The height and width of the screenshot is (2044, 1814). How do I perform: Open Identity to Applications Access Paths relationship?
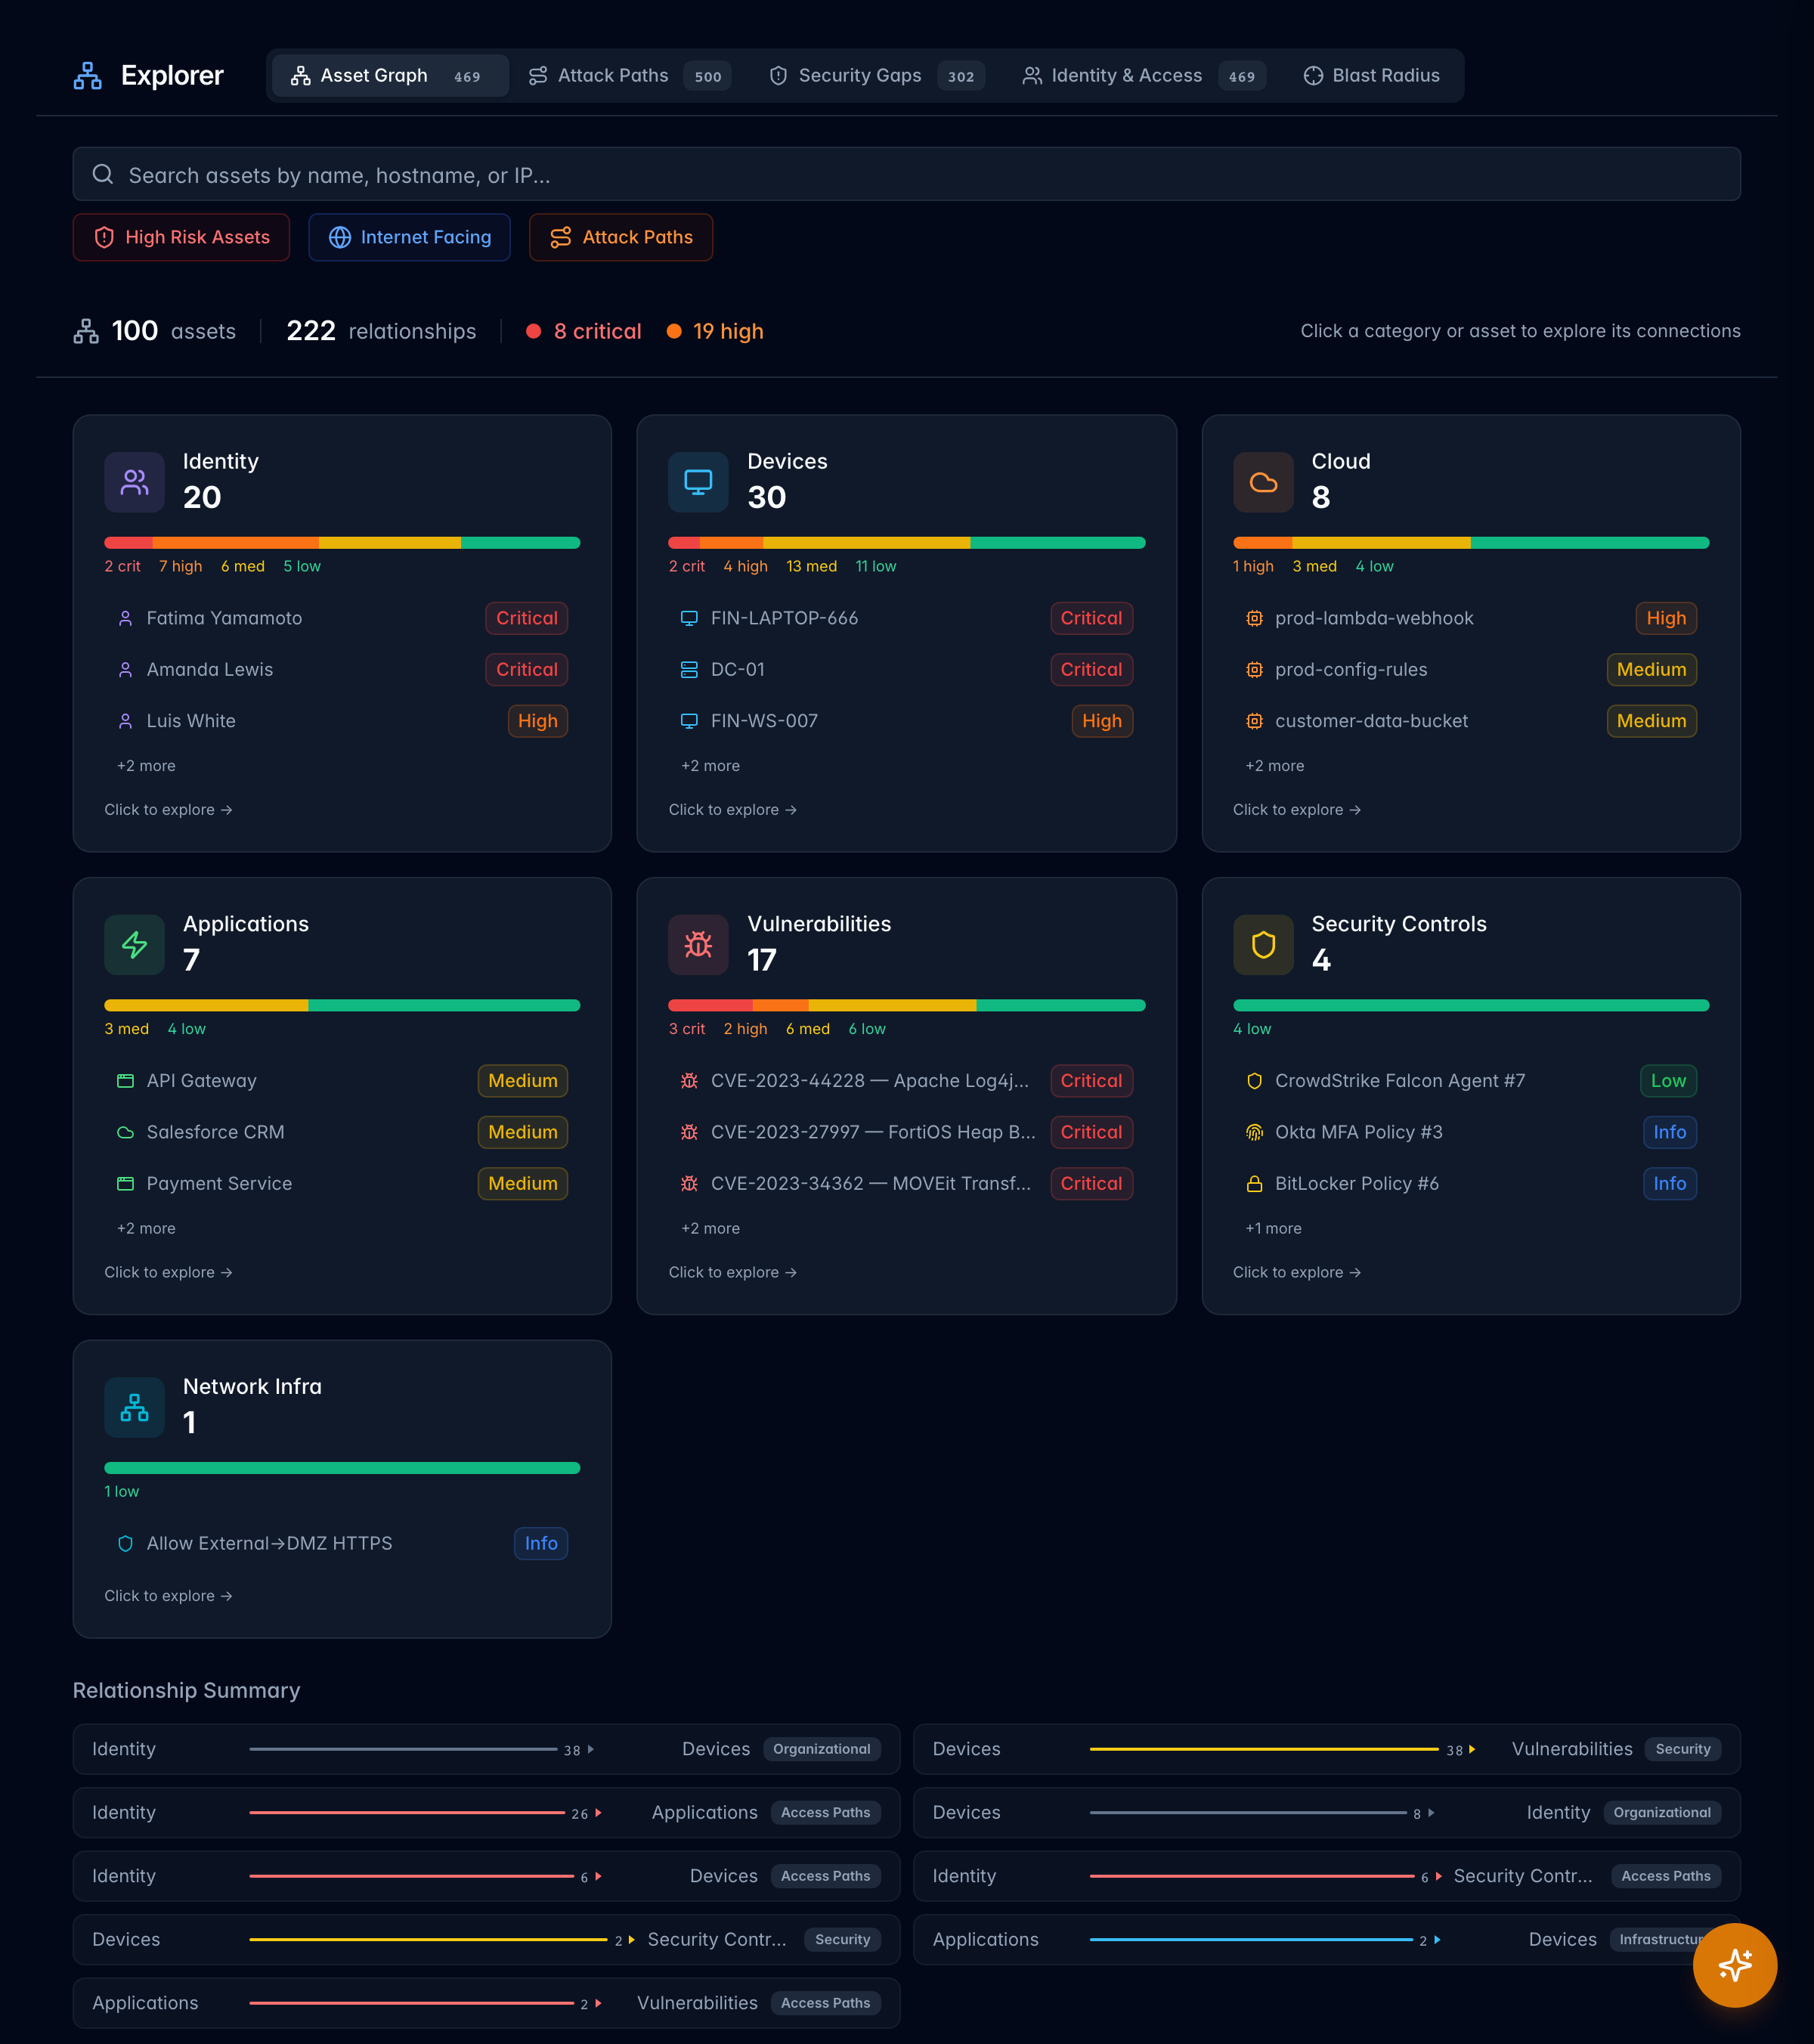[x=486, y=1813]
